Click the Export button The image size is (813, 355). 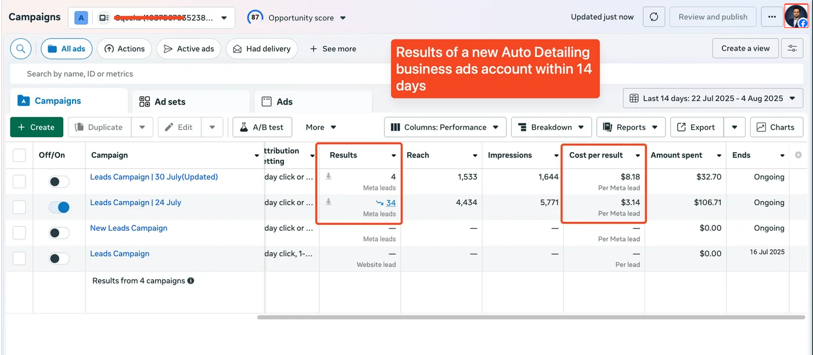point(697,127)
